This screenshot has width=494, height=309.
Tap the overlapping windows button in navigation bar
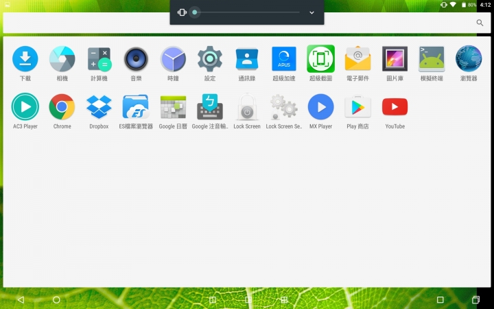click(x=475, y=299)
